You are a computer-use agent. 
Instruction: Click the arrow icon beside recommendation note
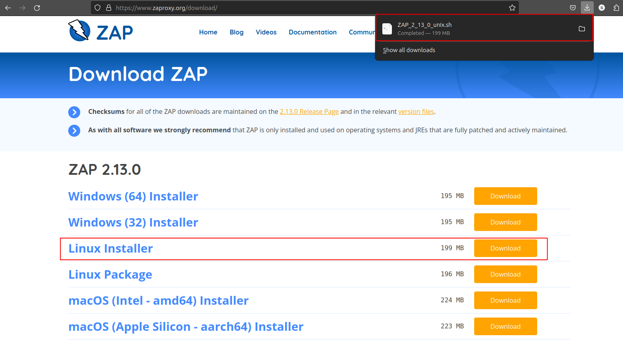pyautogui.click(x=74, y=131)
